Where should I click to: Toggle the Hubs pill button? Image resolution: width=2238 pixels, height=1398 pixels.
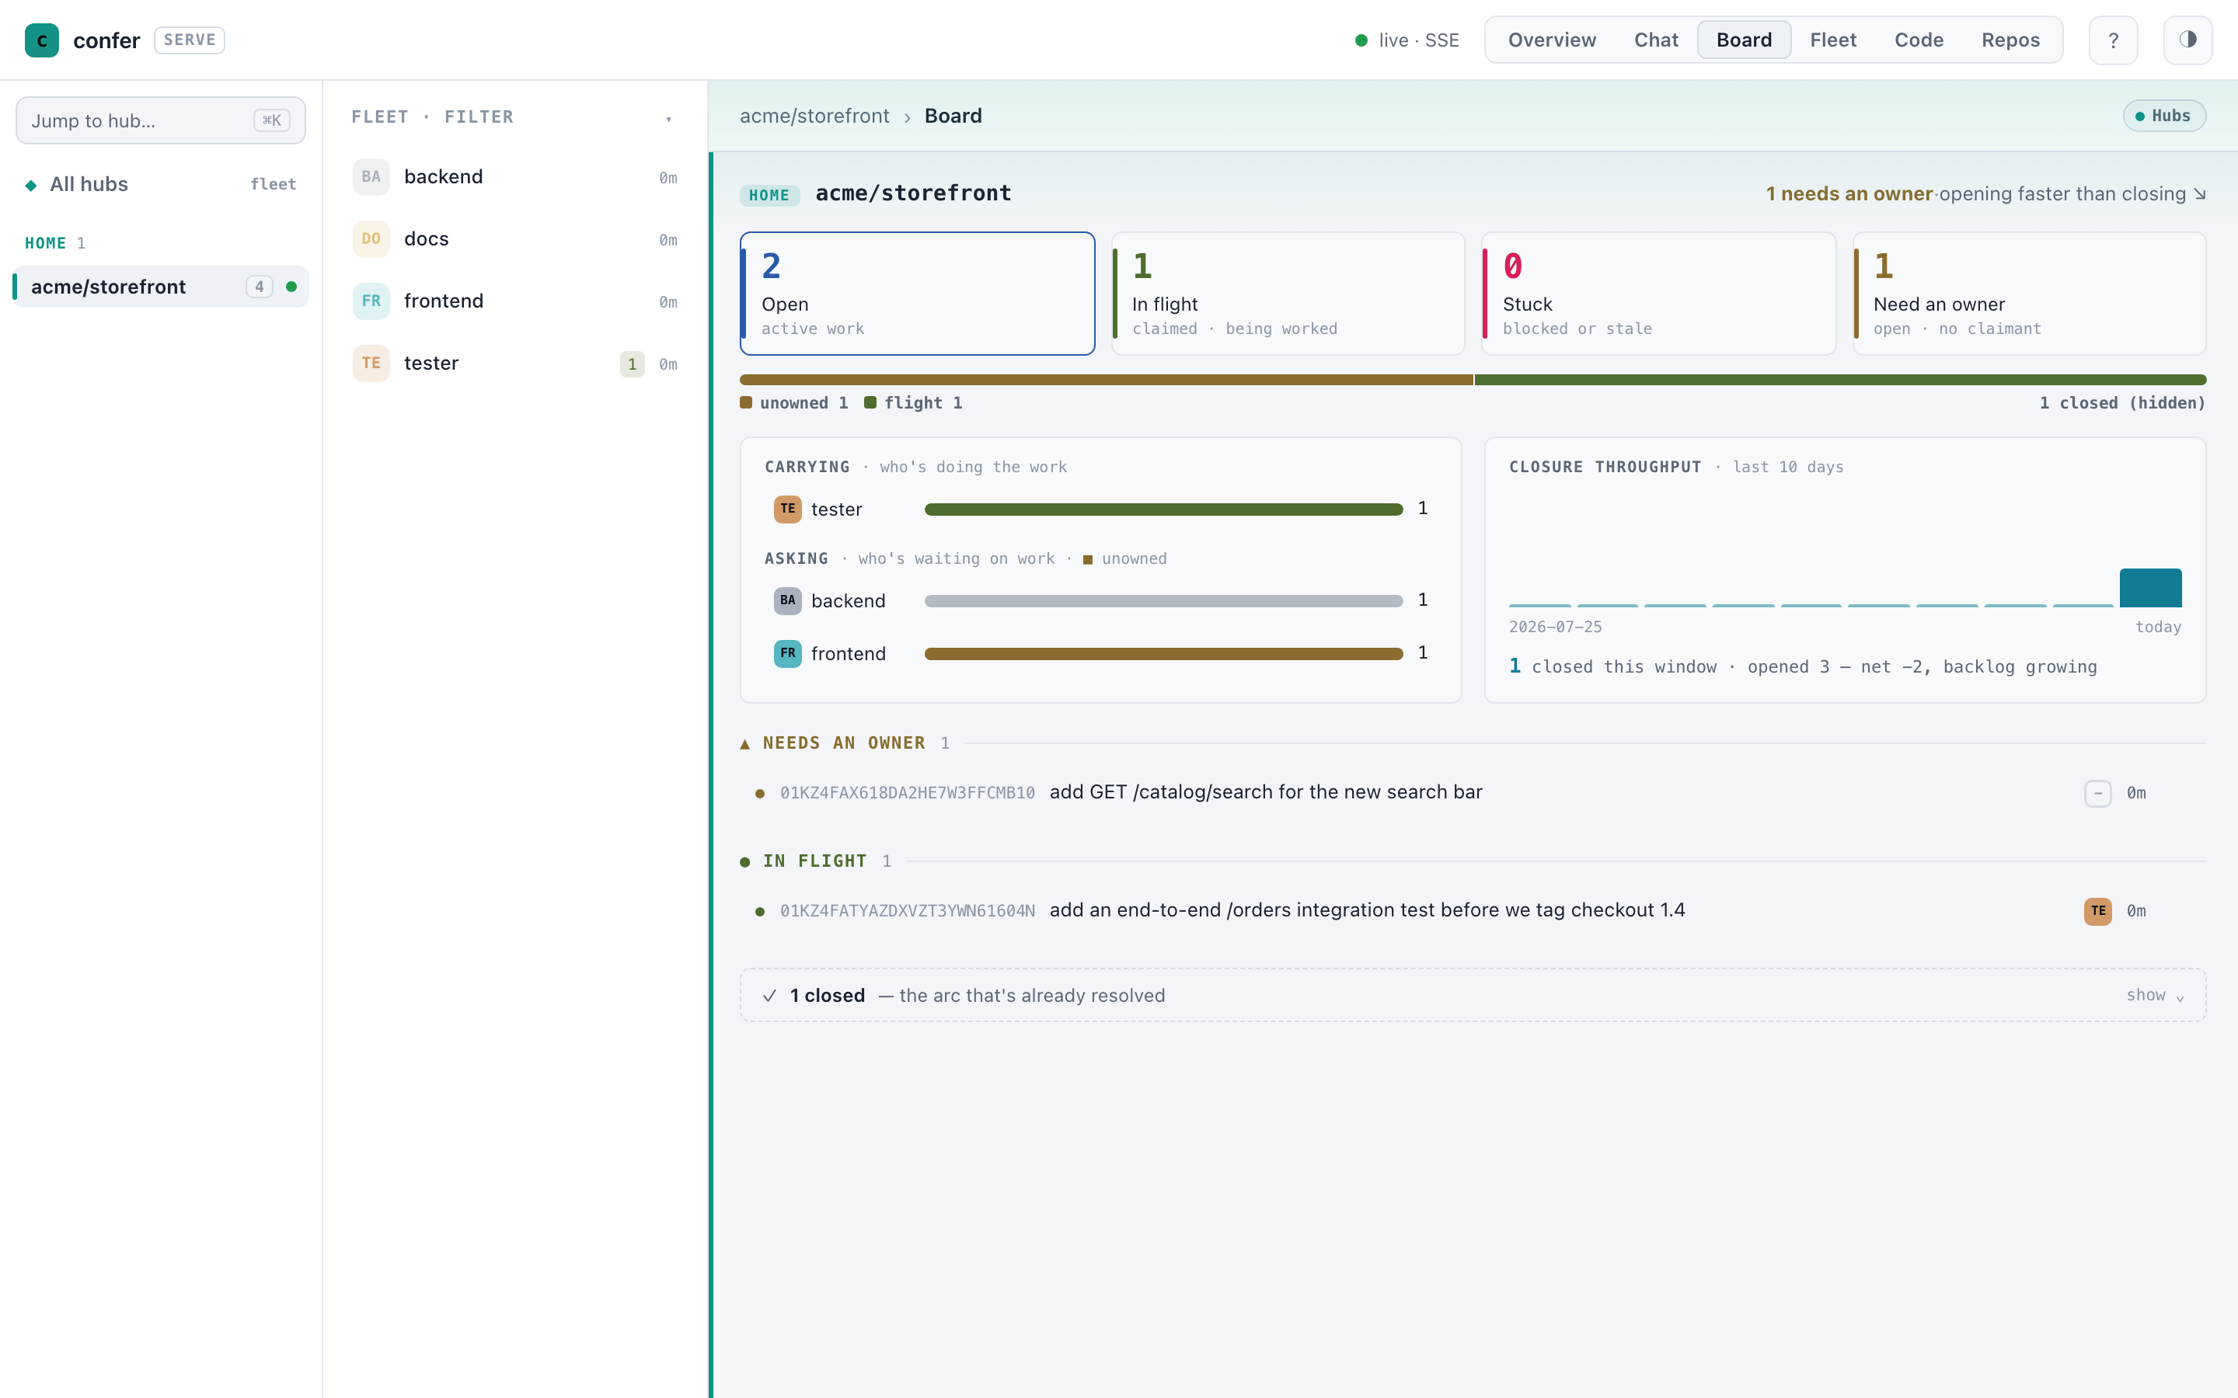[2164, 116]
